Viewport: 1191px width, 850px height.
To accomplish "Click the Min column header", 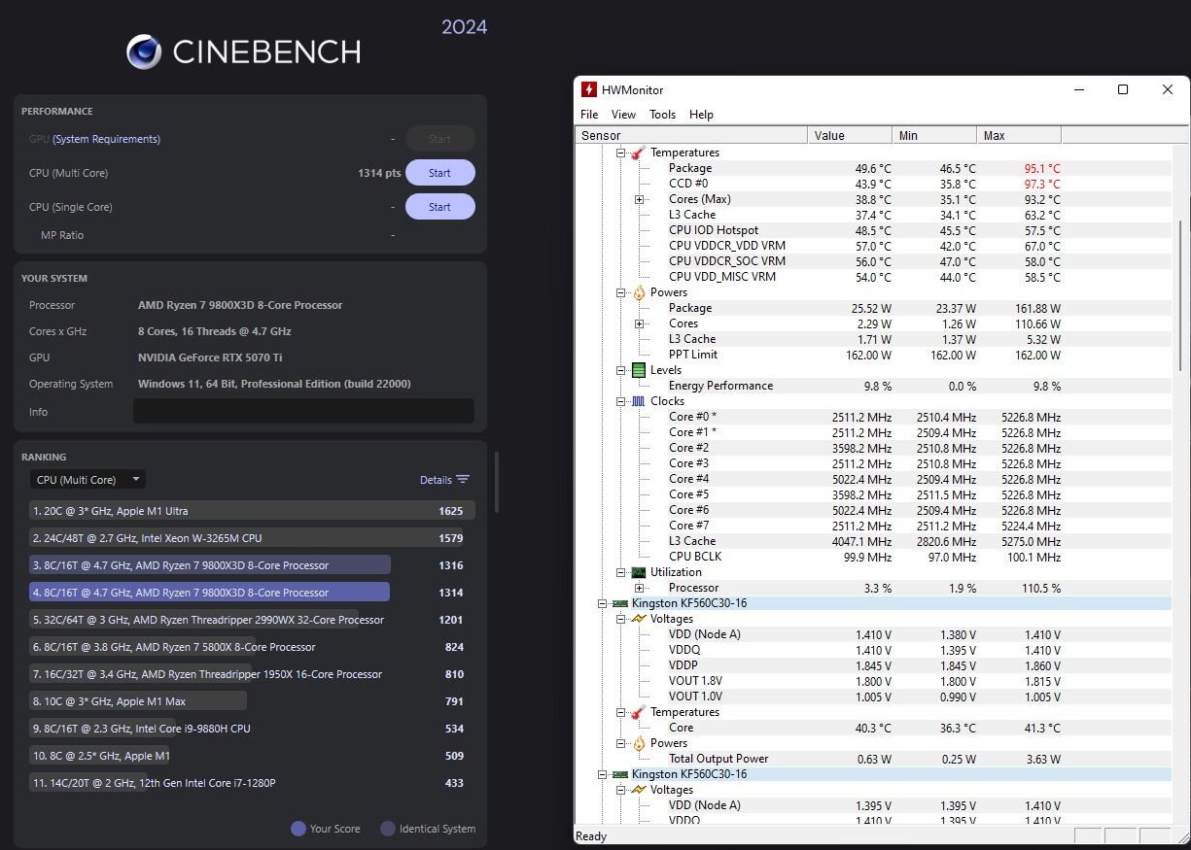I will click(x=934, y=135).
